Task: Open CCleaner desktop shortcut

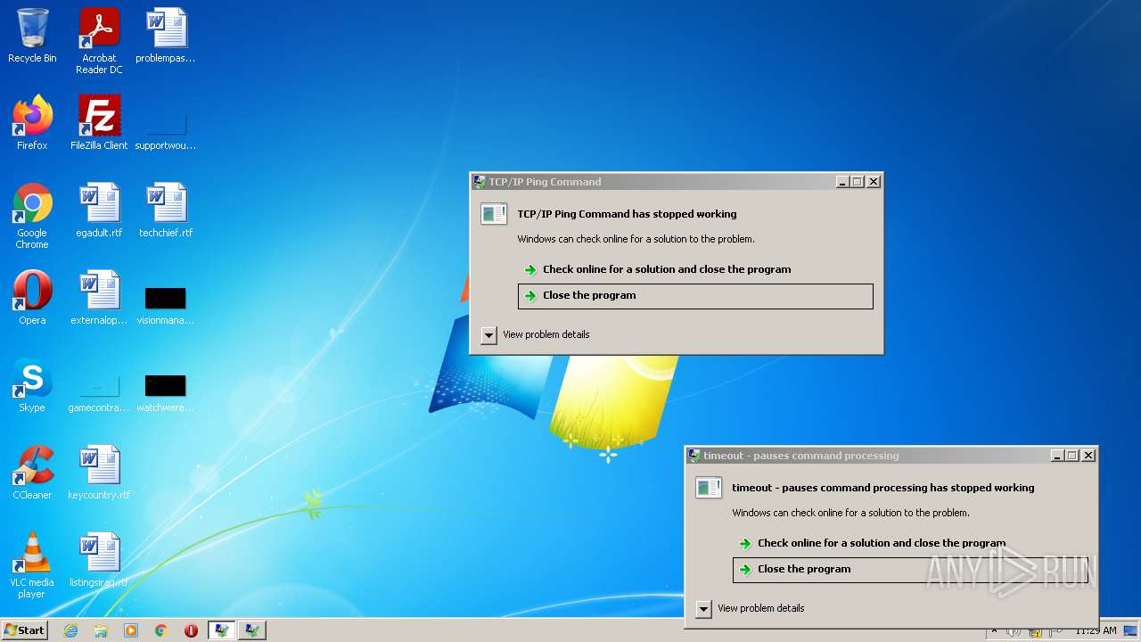Action: (x=32, y=473)
